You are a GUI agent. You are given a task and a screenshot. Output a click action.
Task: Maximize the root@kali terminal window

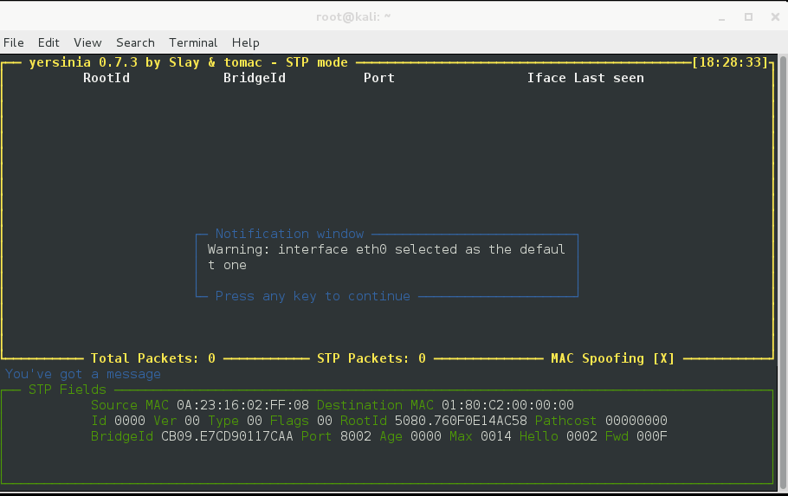click(748, 16)
